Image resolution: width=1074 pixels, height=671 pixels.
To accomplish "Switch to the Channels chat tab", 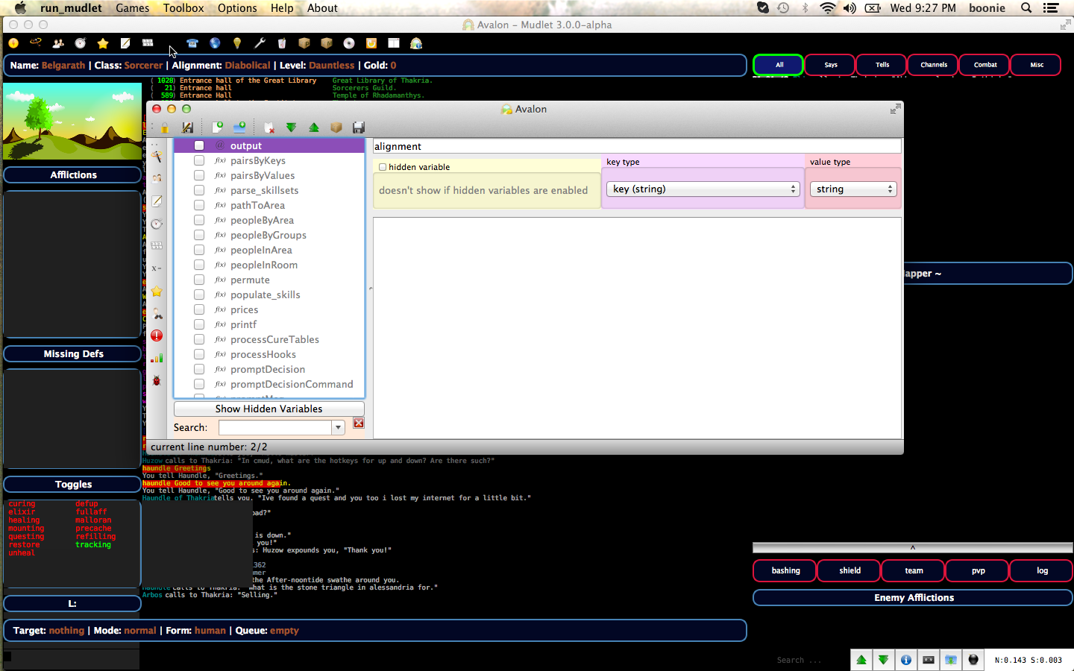I will pos(934,65).
